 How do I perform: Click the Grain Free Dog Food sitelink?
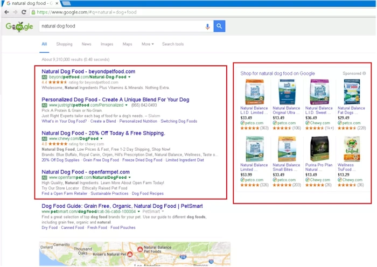(101, 160)
